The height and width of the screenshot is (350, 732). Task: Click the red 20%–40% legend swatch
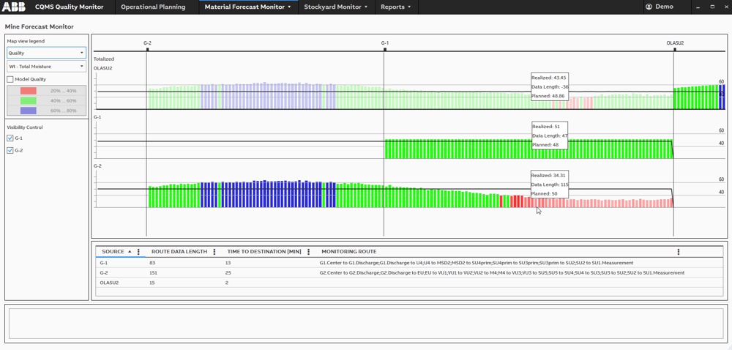(x=29, y=91)
